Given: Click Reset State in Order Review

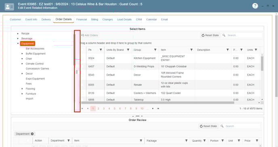Looking at the screenshot, I should point(208,126).
